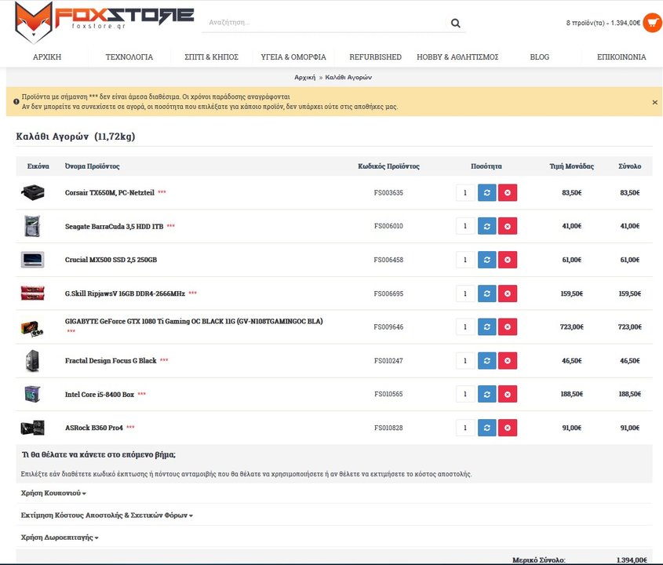Open GIGABYTE GeForce GTX 1080 Ti link
This screenshot has height=565, width=663.
click(x=194, y=322)
